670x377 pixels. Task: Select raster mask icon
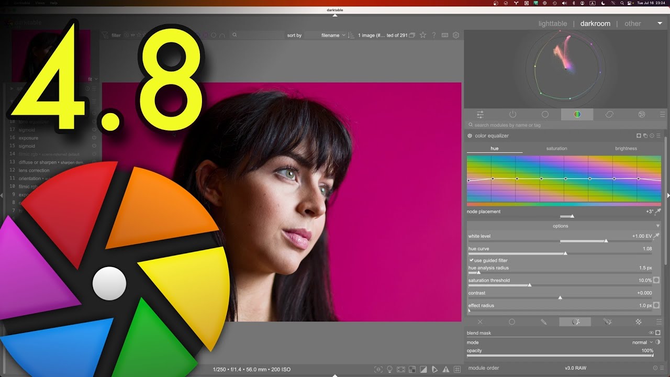pos(639,322)
